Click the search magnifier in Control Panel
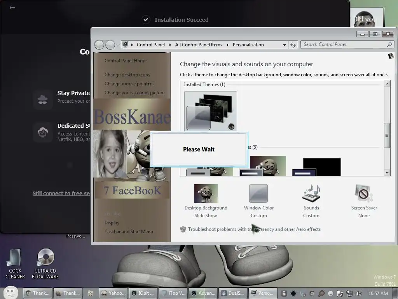 (x=389, y=44)
